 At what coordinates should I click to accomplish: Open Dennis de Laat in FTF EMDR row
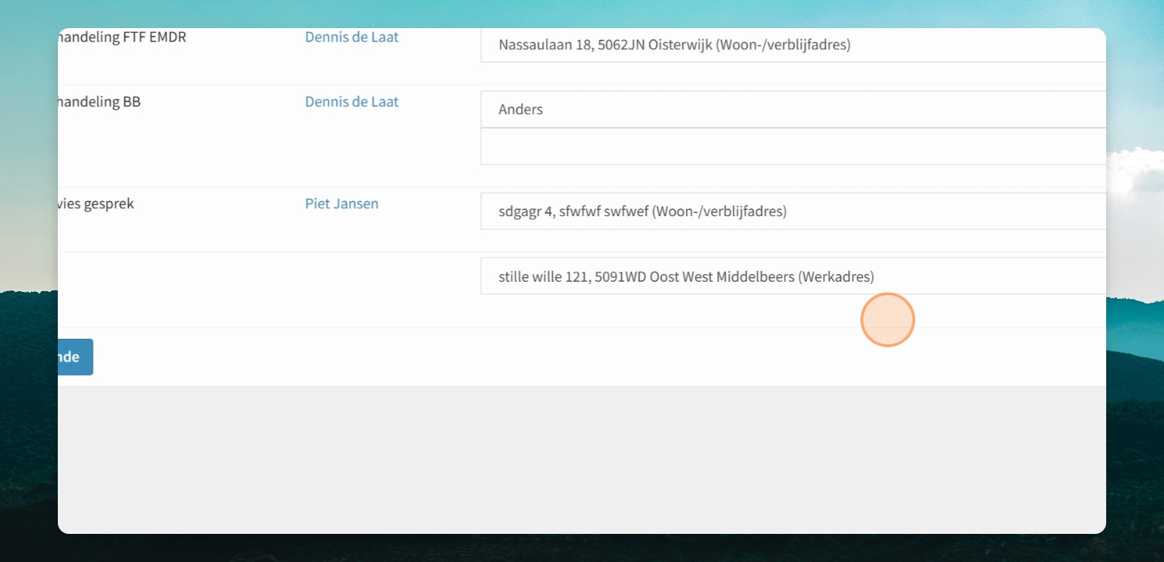point(352,37)
